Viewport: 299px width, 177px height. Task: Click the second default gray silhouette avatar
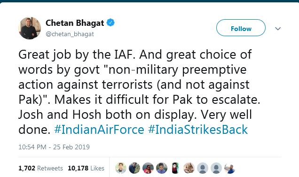coord(216,168)
